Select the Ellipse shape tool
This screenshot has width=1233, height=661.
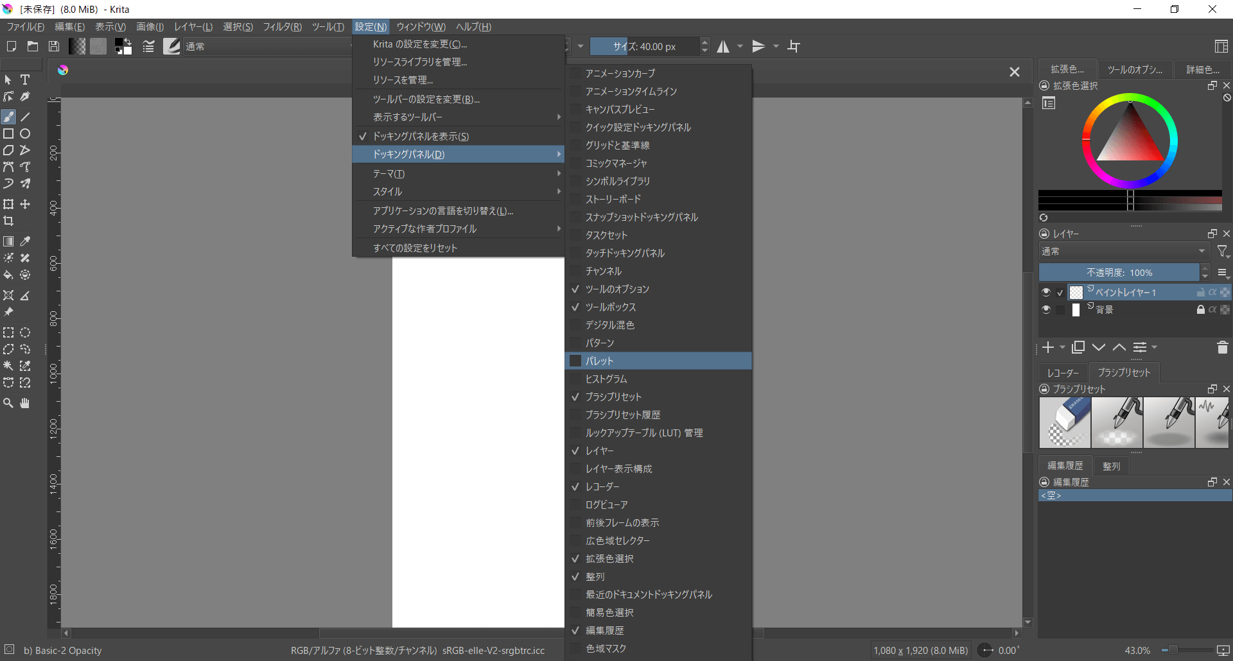(x=25, y=133)
